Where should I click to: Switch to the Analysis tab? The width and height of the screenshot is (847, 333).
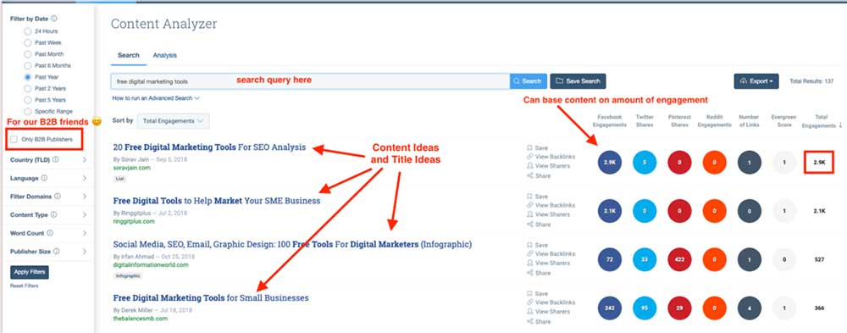click(165, 55)
